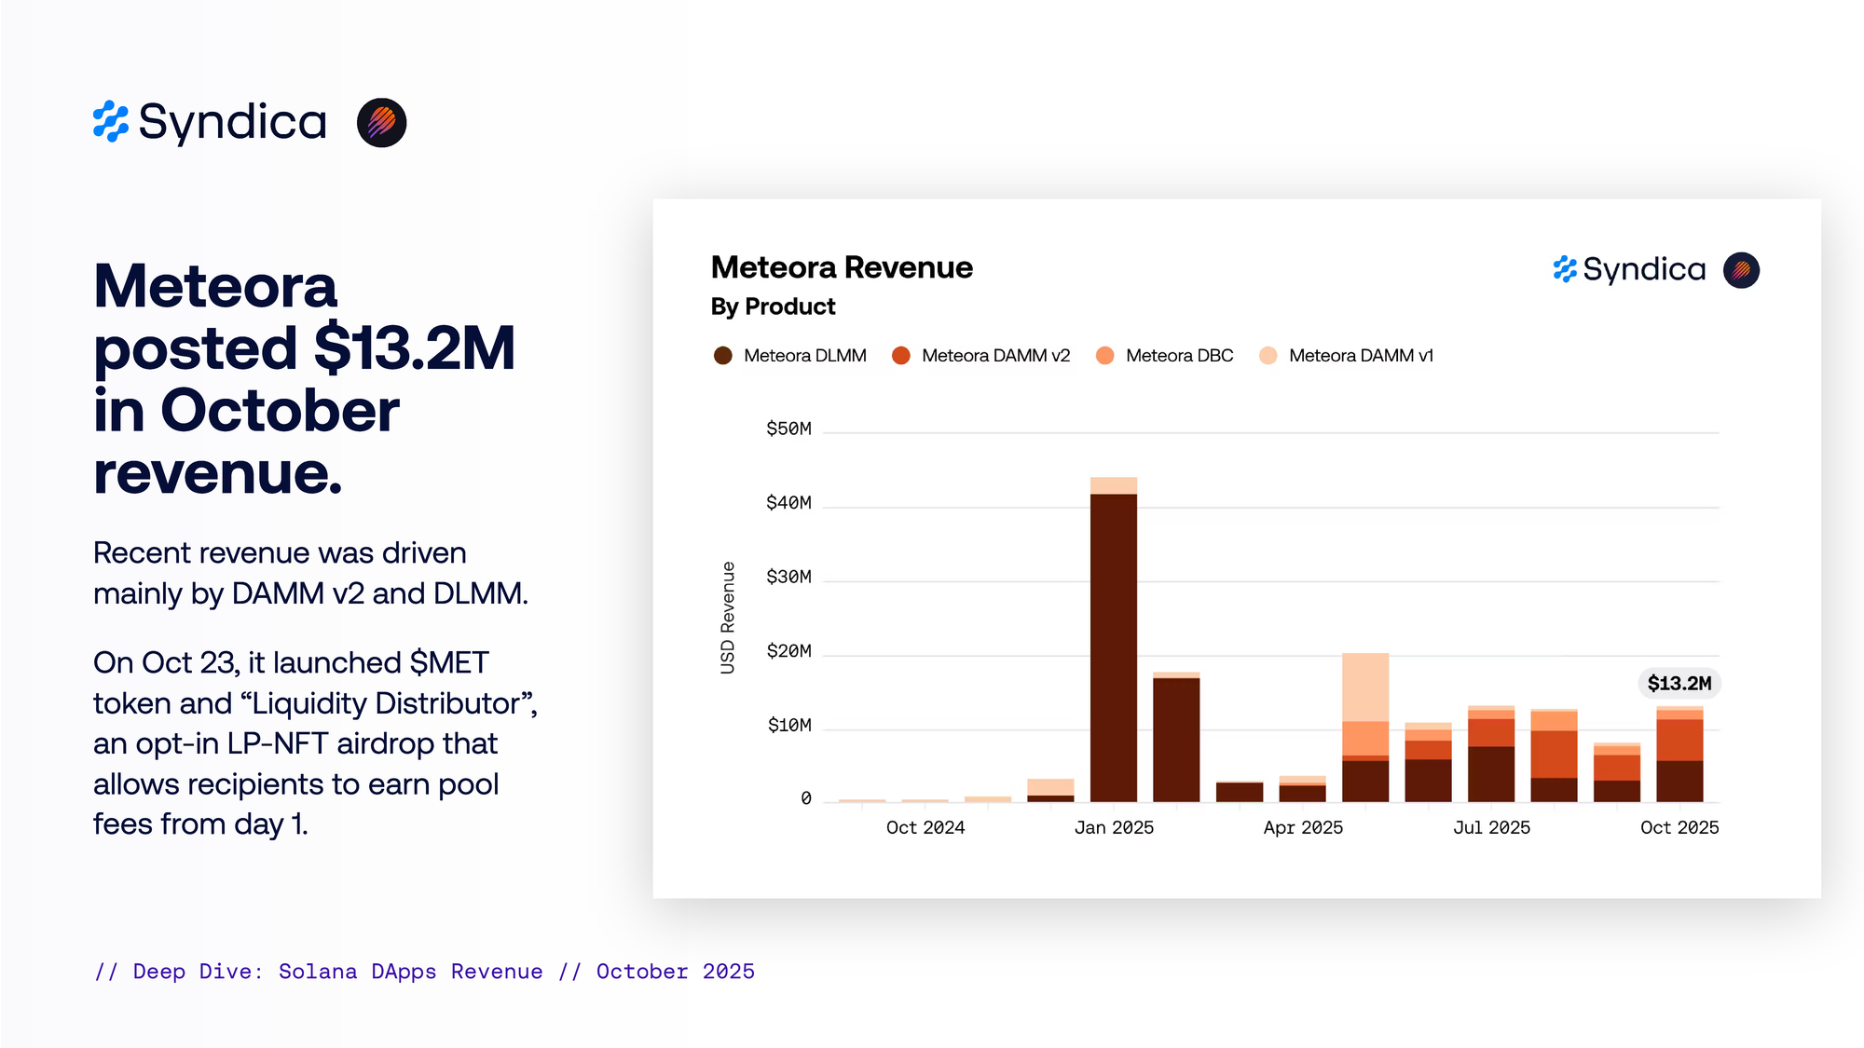1864x1048 pixels.
Task: Toggle the Meteora DAMM v1 legend dot
Action: [x=1268, y=356]
